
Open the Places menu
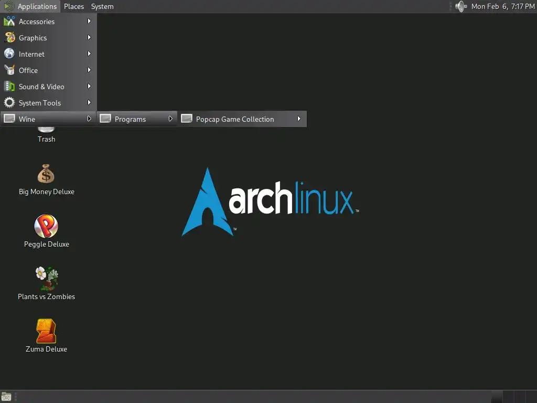[x=74, y=6]
